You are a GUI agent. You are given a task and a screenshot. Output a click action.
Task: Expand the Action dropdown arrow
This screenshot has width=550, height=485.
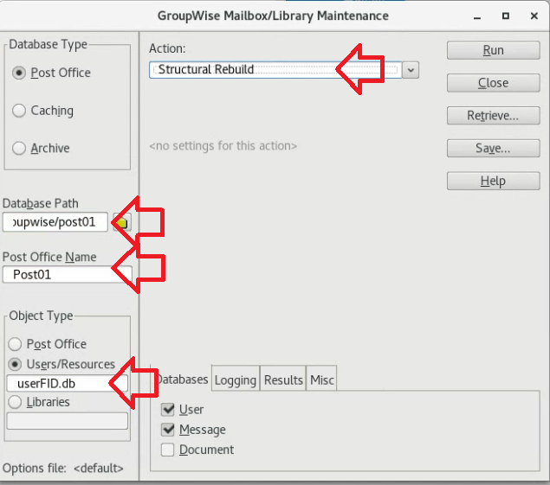(x=411, y=70)
